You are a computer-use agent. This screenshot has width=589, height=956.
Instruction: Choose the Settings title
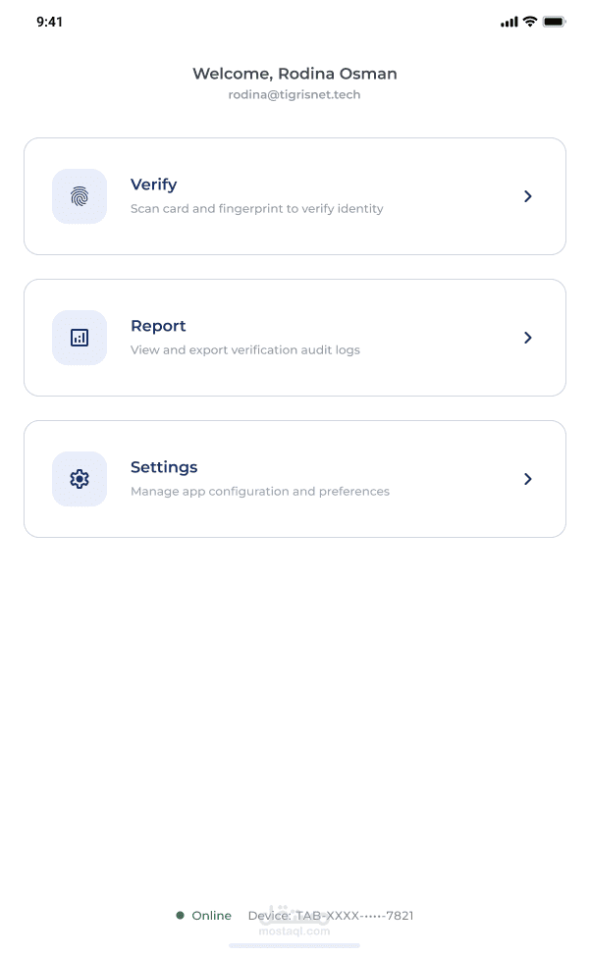[164, 467]
